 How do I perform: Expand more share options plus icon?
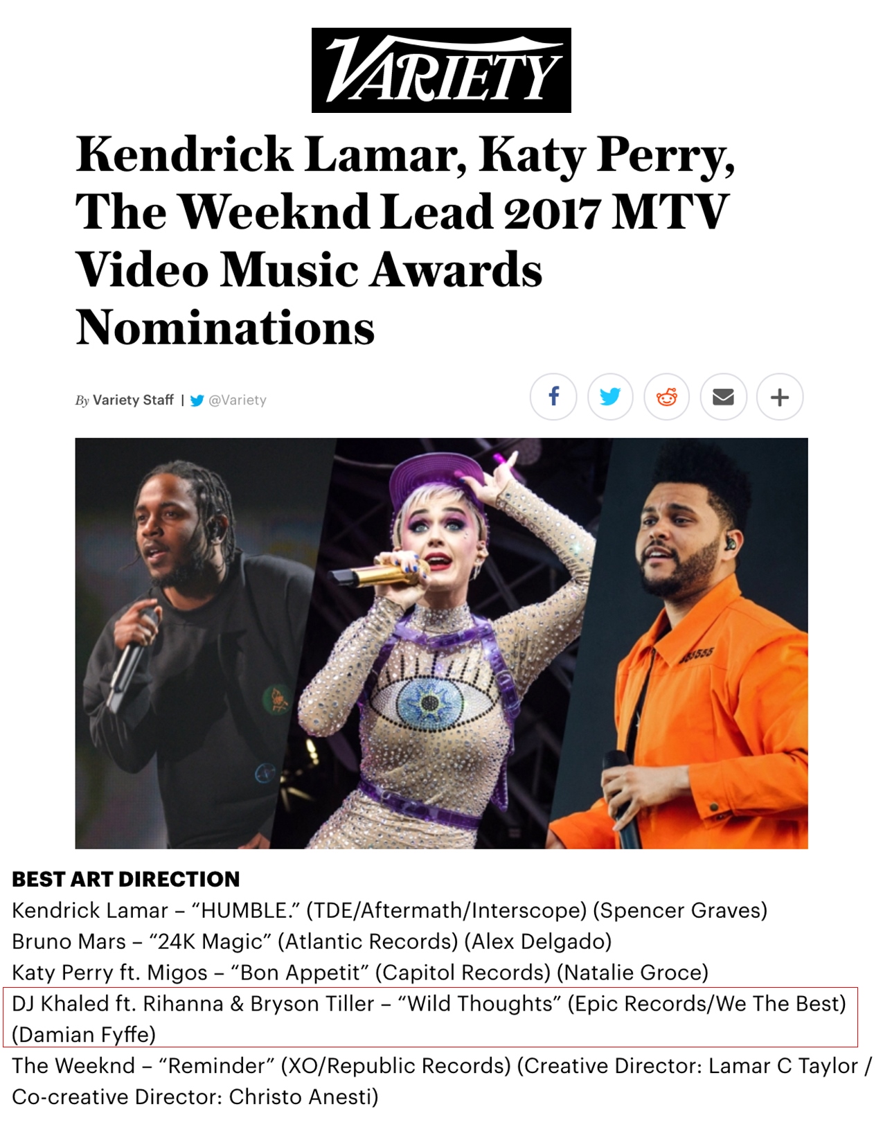(x=780, y=397)
